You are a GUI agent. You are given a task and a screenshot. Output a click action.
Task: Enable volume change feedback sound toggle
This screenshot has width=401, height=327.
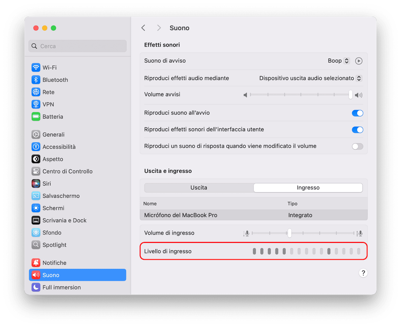point(357,146)
